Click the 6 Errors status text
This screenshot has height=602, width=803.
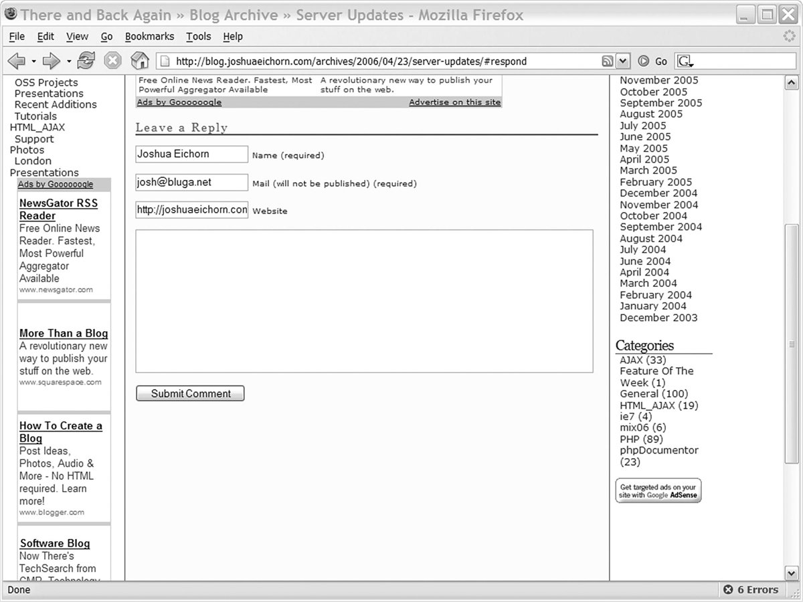click(x=758, y=590)
